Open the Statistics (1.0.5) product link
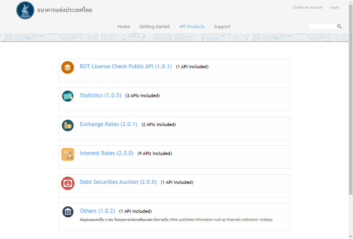This screenshot has height=239, width=353. click(x=101, y=95)
